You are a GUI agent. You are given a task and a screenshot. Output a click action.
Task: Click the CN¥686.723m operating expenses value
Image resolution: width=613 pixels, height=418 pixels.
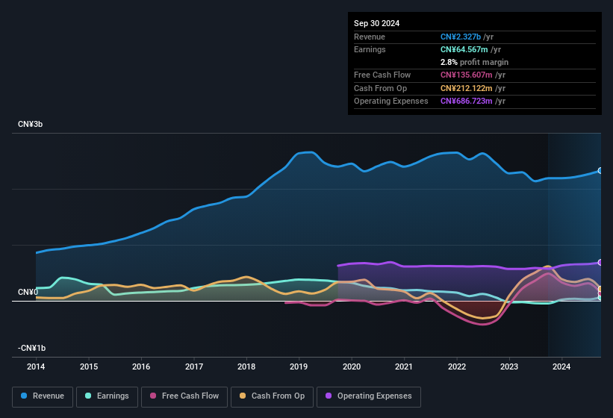(467, 102)
